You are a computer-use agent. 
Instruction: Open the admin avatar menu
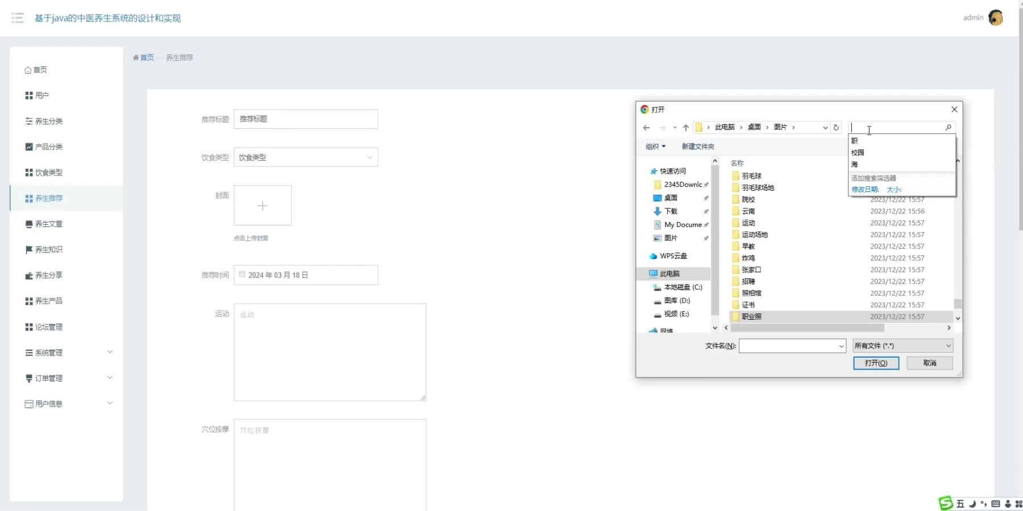tap(995, 18)
